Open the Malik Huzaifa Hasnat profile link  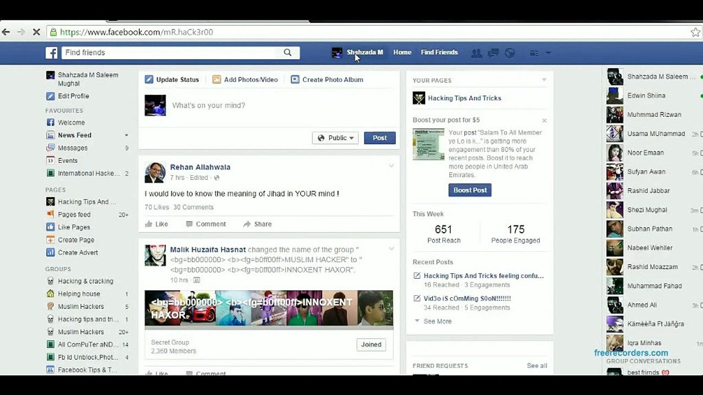(x=208, y=250)
